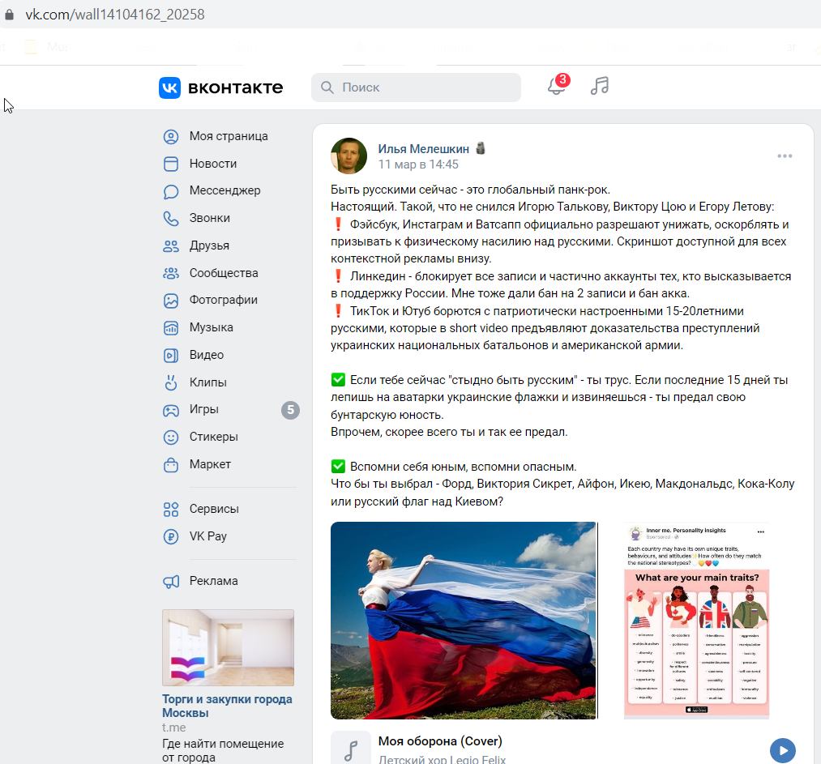The width and height of the screenshot is (821, 764).
Task: Open the post options three-dot menu
Action: 785,156
